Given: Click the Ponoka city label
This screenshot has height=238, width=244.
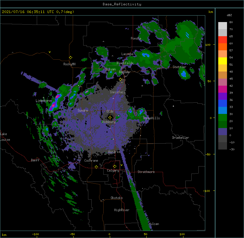Looking at the screenshot, I should [136, 38].
